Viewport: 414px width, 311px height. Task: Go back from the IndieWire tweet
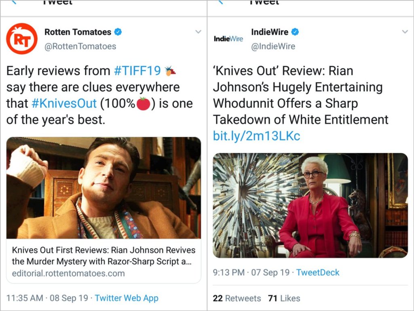point(220,2)
